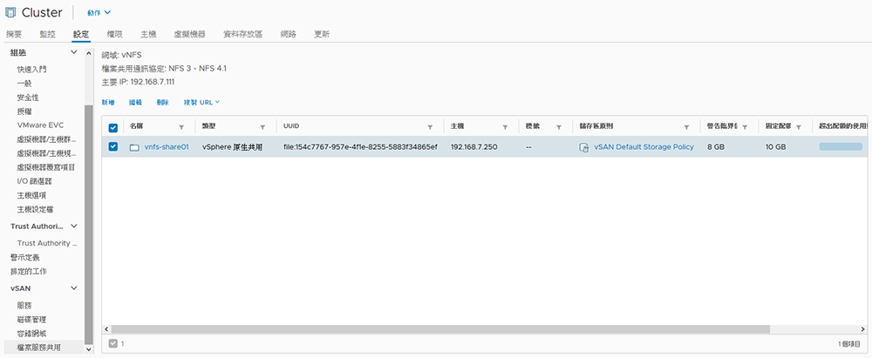
Task: Select 主機設定檔 in the sidebar
Action: tap(35, 210)
